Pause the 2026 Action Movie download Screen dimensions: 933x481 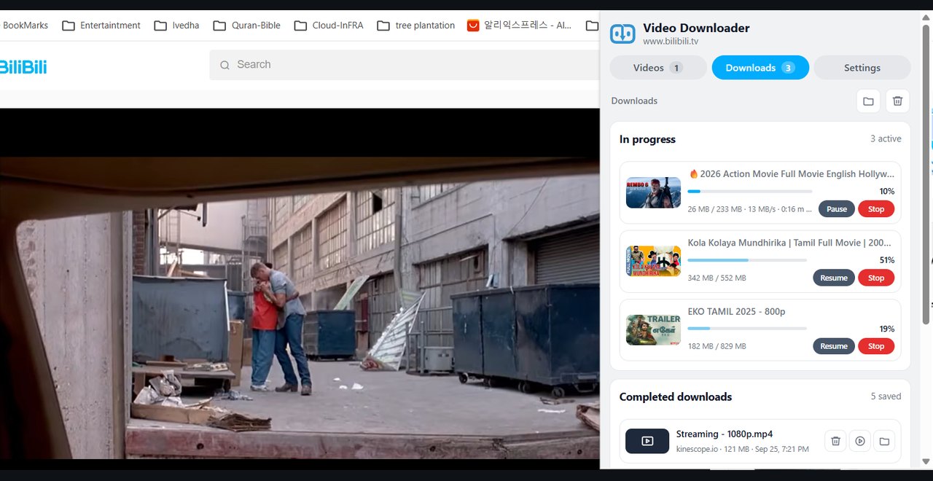pyautogui.click(x=837, y=209)
